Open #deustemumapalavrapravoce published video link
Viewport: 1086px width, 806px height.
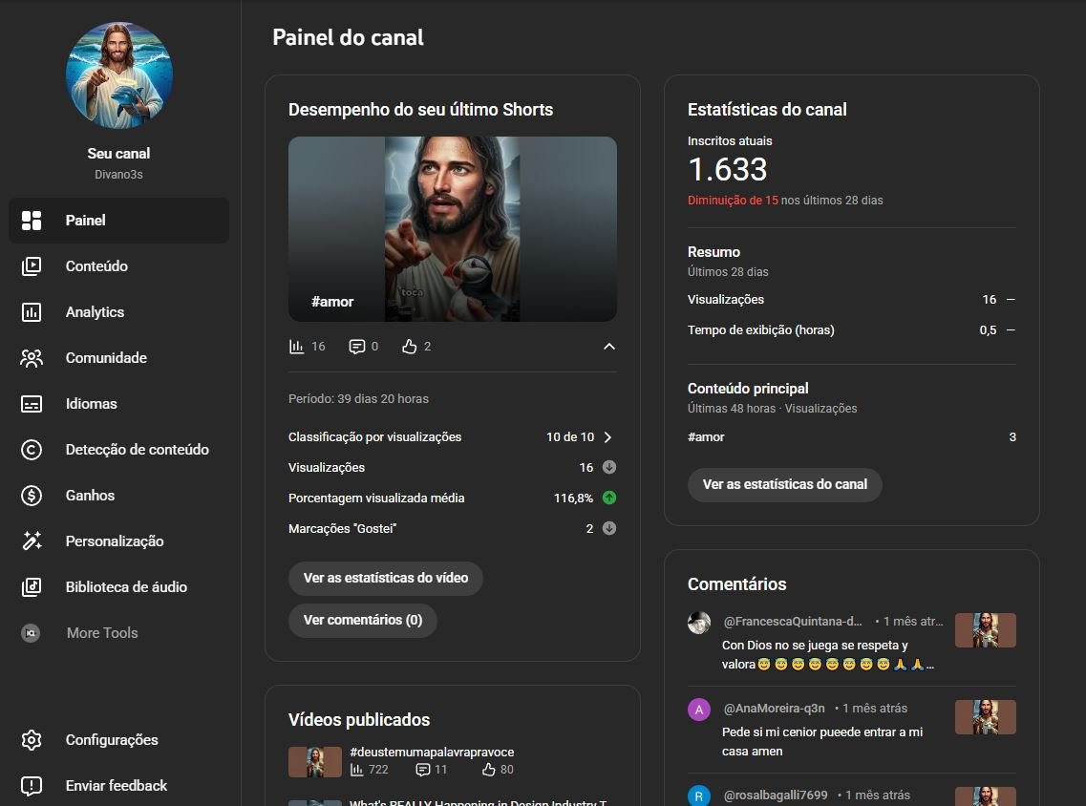pyautogui.click(x=432, y=752)
